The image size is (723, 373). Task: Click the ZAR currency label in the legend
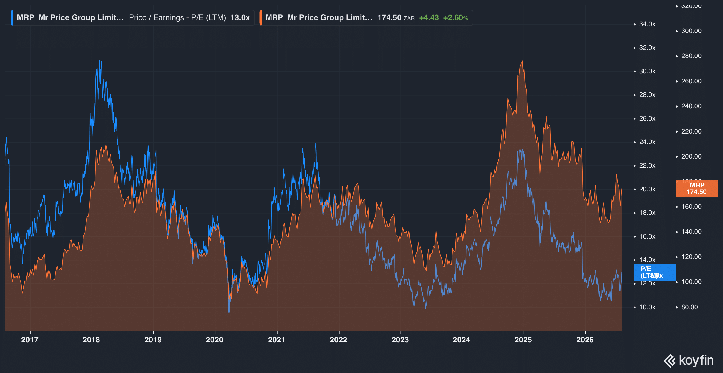(x=409, y=18)
